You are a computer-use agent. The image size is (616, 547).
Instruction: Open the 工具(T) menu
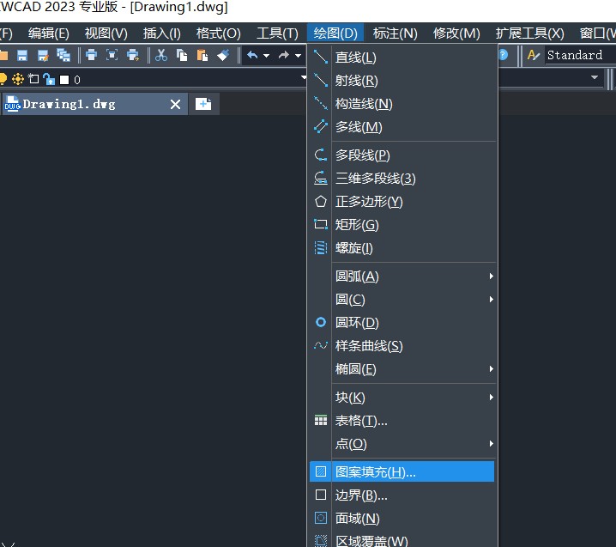tap(277, 33)
